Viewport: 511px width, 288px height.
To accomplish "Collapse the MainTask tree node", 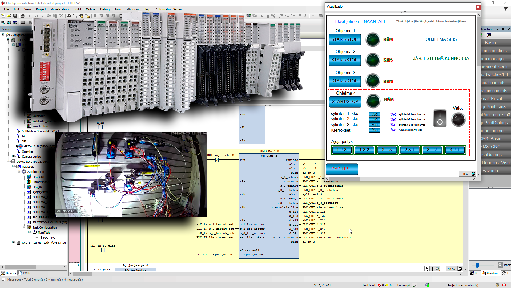I will tap(30, 232).
